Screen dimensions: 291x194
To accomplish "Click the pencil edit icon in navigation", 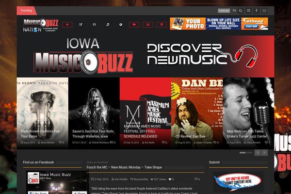I will (x=81, y=25).
